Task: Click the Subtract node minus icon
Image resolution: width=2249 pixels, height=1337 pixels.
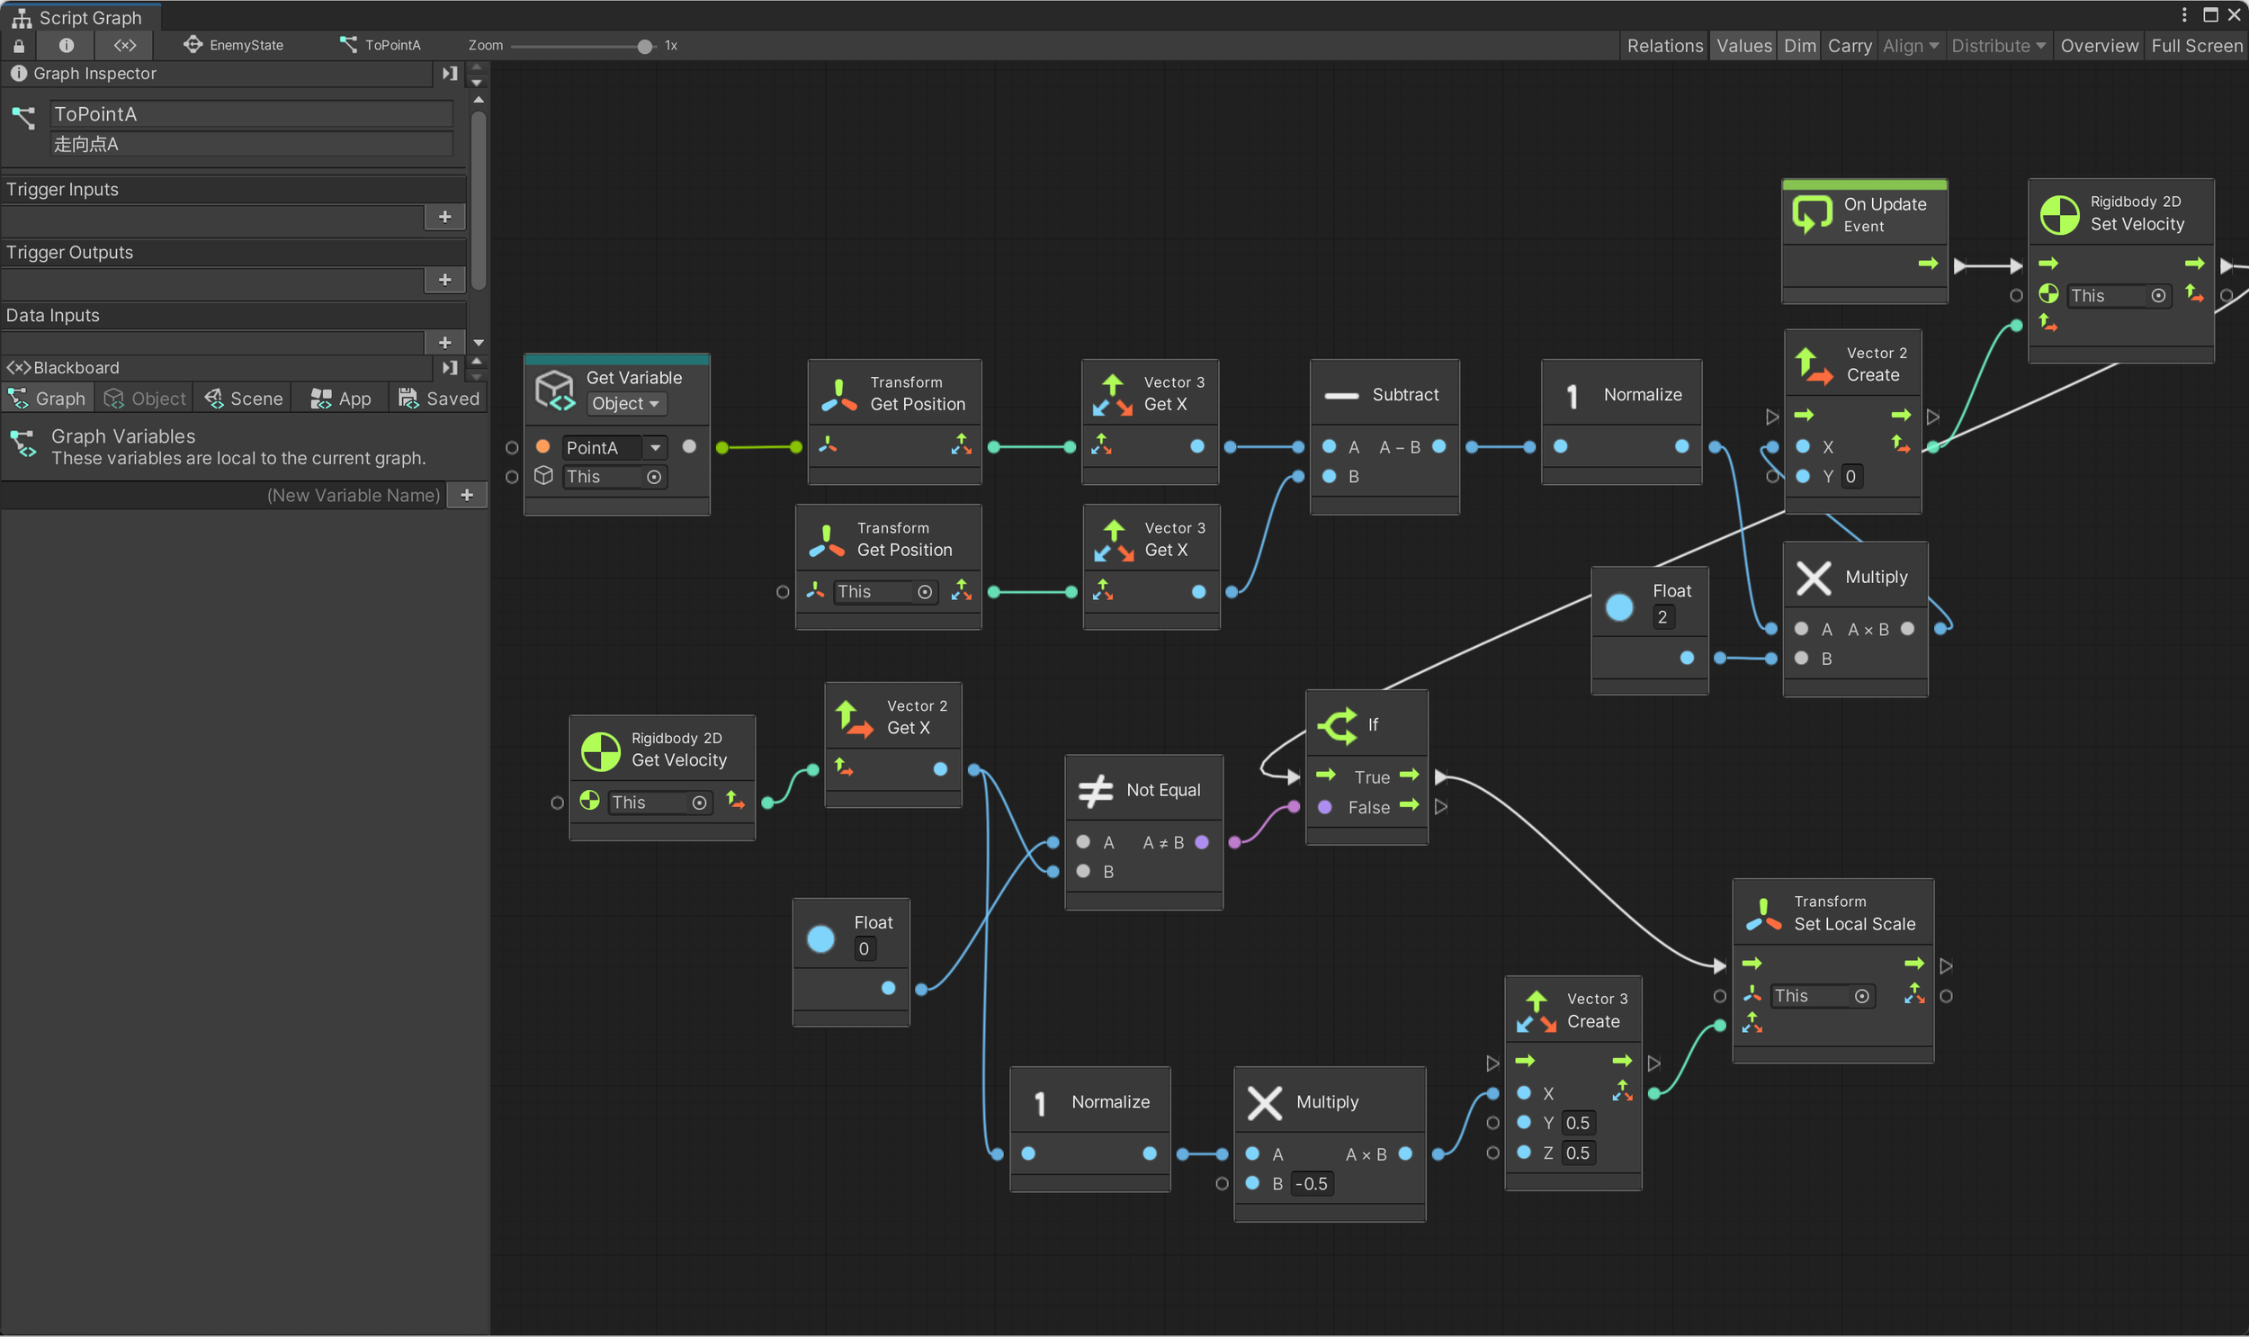Action: (1341, 396)
